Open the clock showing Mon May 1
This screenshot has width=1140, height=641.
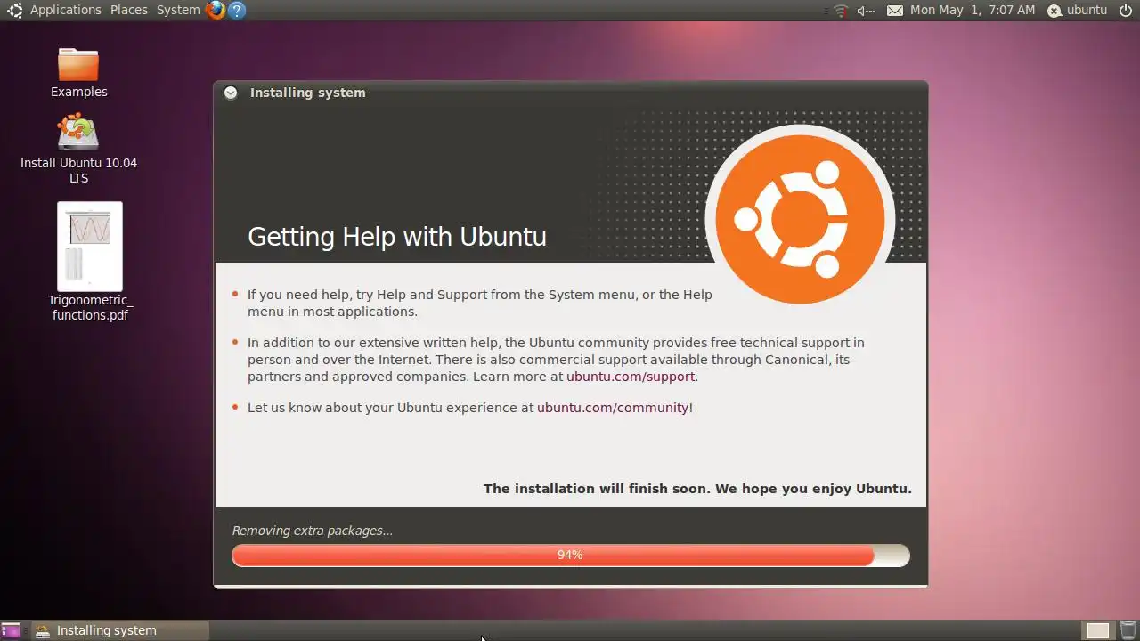tap(973, 10)
